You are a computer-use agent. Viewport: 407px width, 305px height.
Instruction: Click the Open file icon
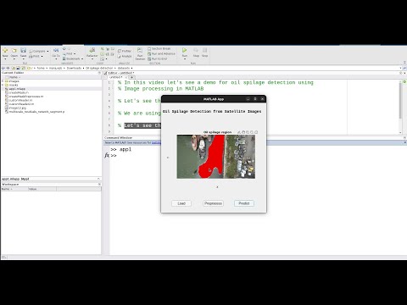click(14, 51)
